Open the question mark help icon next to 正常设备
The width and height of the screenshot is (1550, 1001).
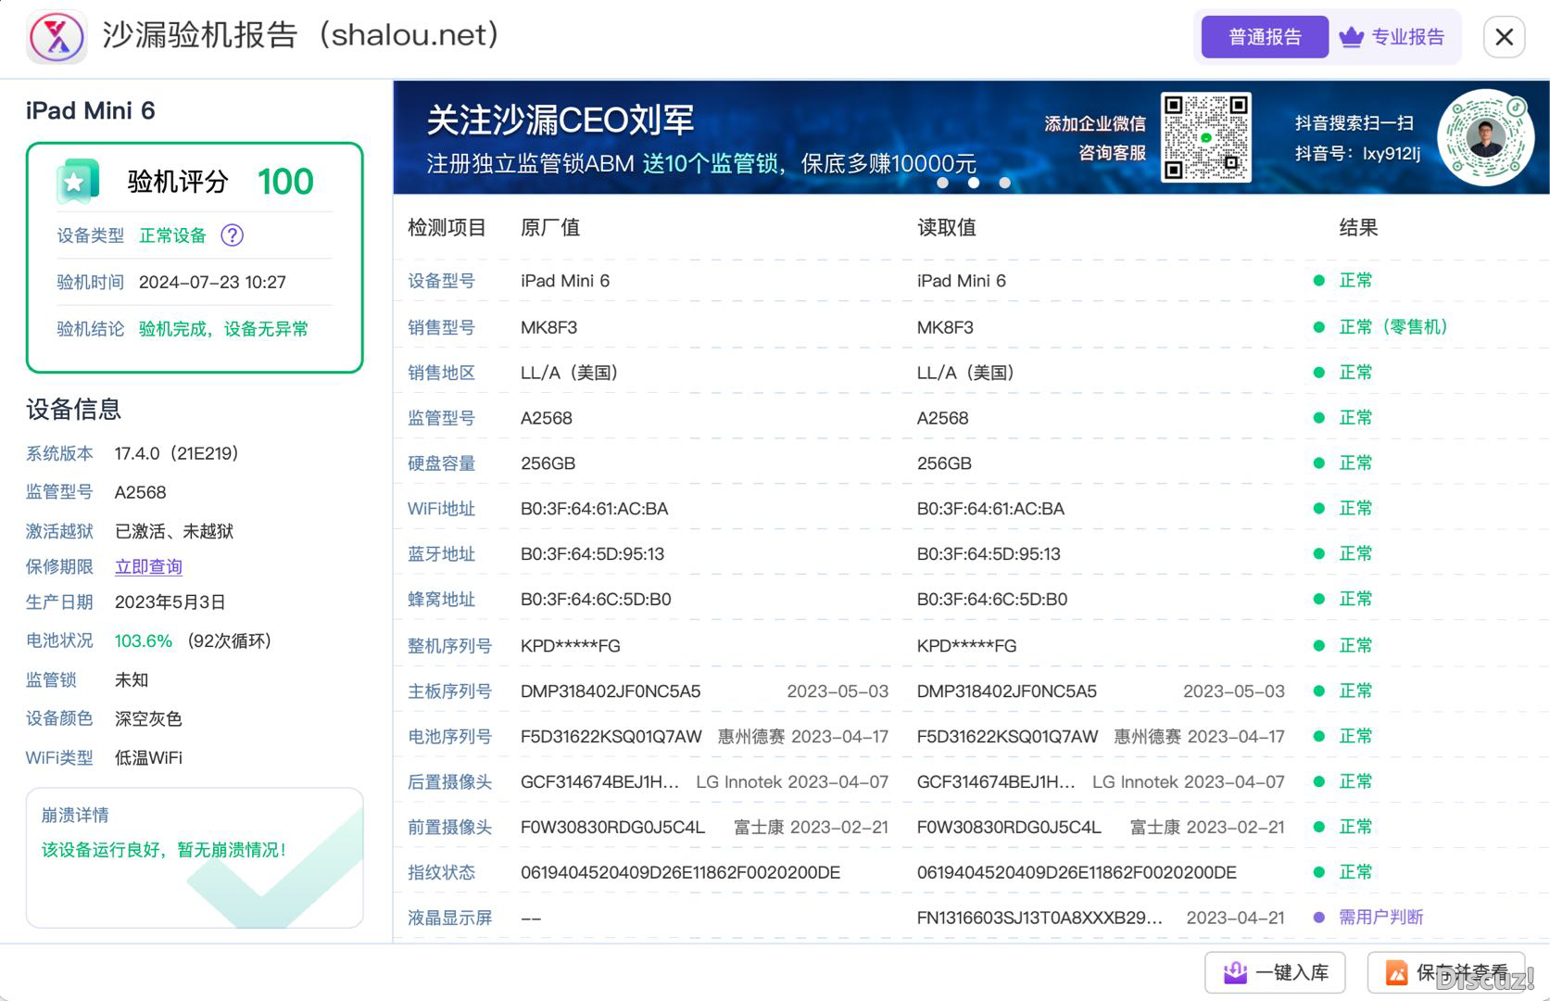[233, 235]
